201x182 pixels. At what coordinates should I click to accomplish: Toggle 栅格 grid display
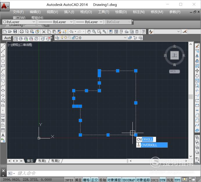point(86,180)
